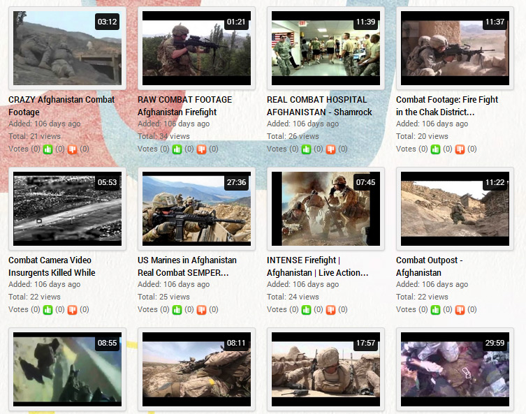This screenshot has width=526, height=414.
Task: Thumbs down RAW COMBAT FOOTAGE Afghanistan Firefight
Action: coord(202,149)
